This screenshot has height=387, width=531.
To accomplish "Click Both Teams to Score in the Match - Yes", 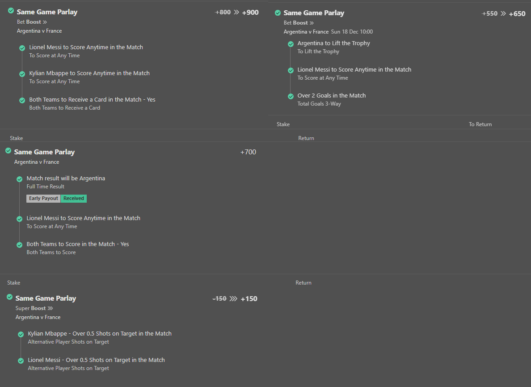I will coord(78,244).
